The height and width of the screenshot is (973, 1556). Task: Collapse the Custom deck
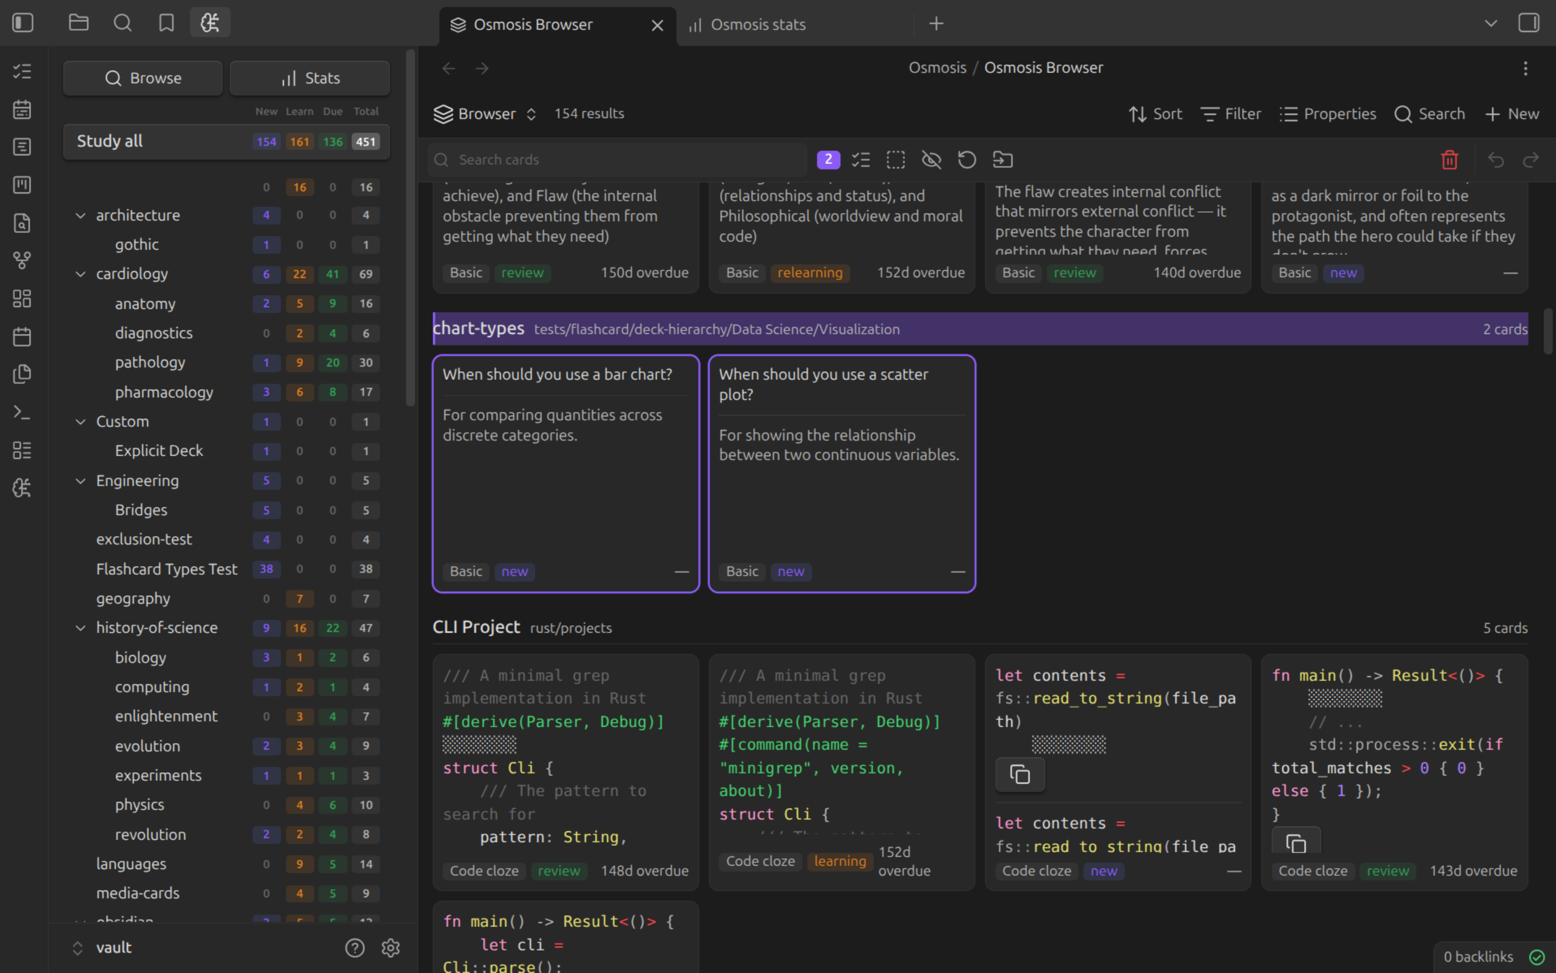[x=81, y=422]
